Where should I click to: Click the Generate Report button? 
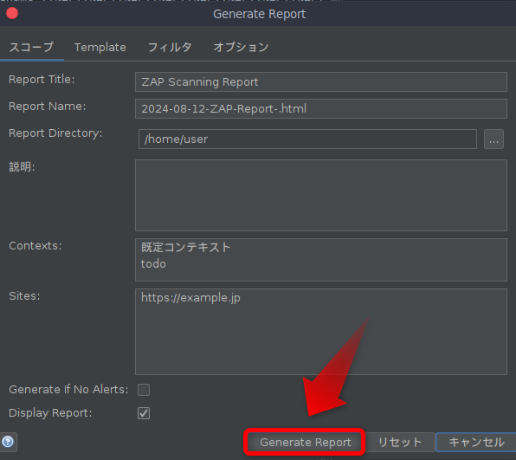305,442
